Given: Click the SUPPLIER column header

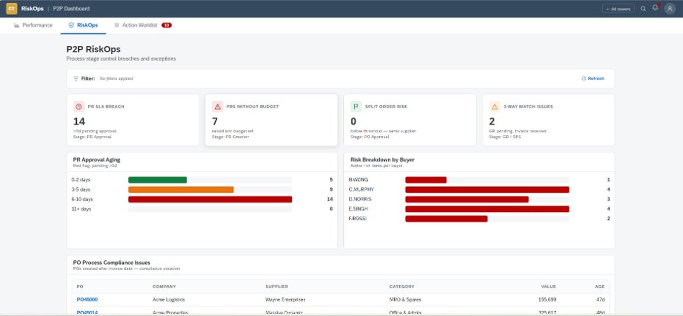Looking at the screenshot, I should pyautogui.click(x=277, y=287).
